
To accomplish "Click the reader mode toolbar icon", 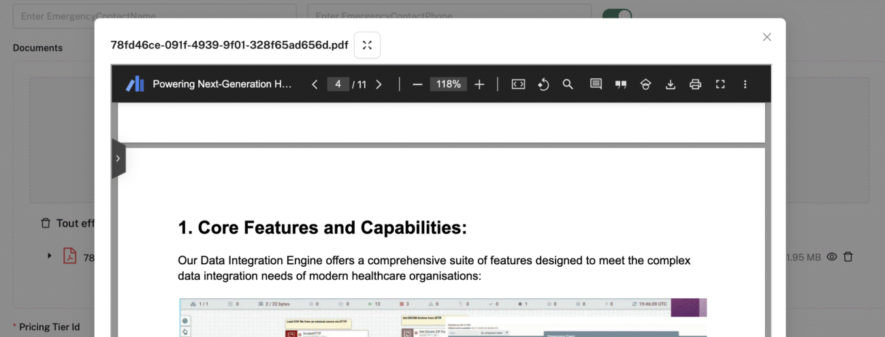I will pyautogui.click(x=645, y=84).
